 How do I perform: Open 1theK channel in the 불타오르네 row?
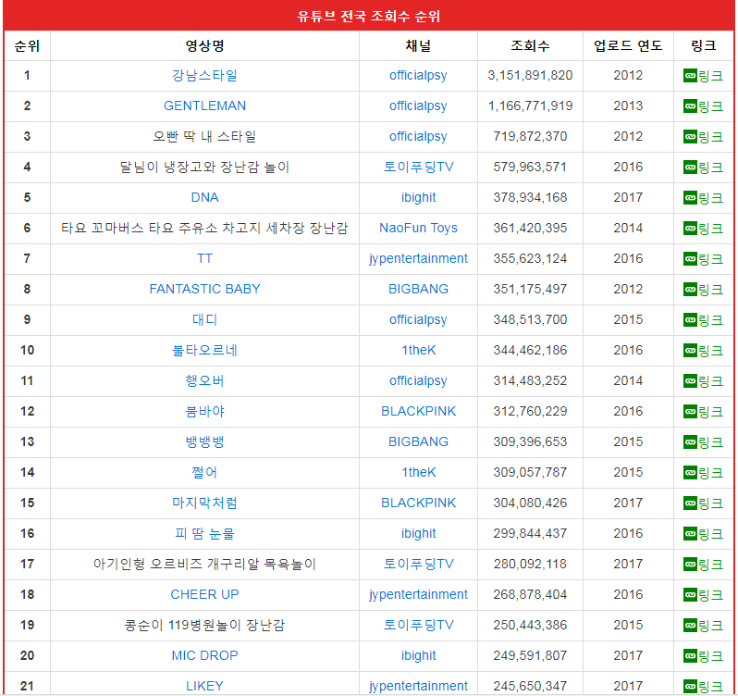(418, 351)
